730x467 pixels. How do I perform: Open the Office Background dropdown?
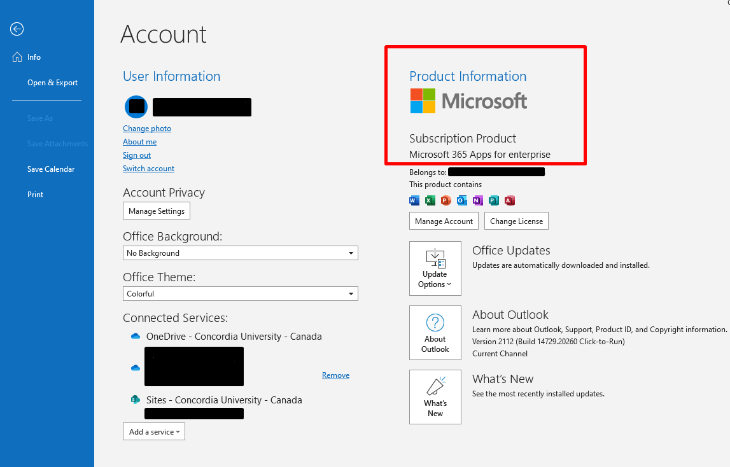coord(240,253)
